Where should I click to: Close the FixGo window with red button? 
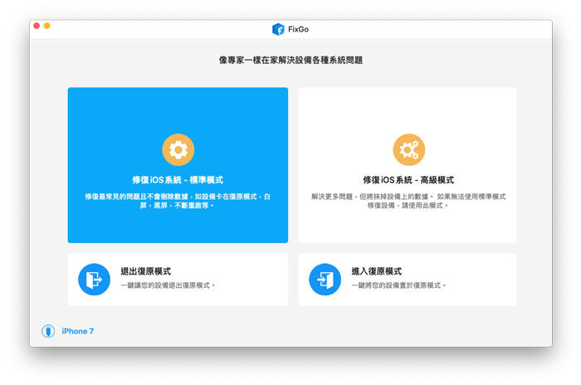coord(37,26)
